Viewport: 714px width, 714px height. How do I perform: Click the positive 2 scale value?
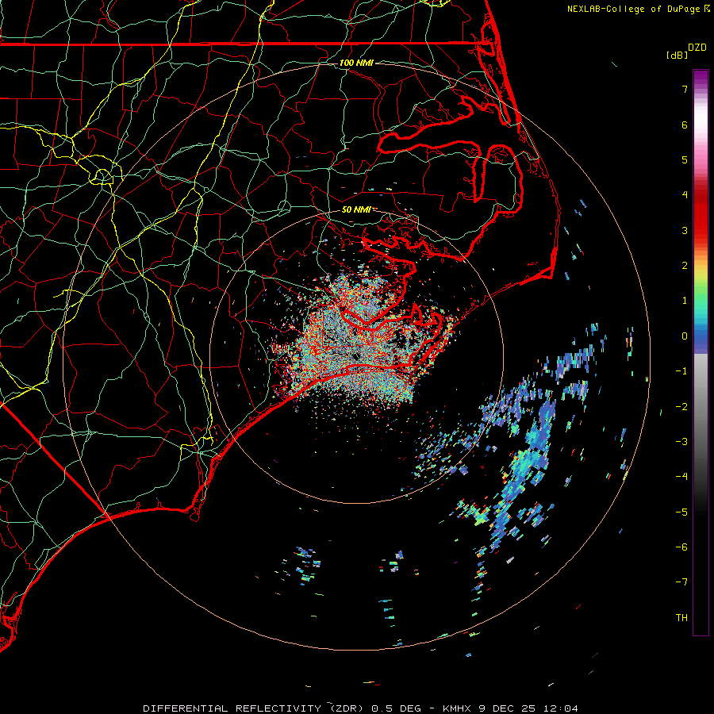[x=685, y=266]
